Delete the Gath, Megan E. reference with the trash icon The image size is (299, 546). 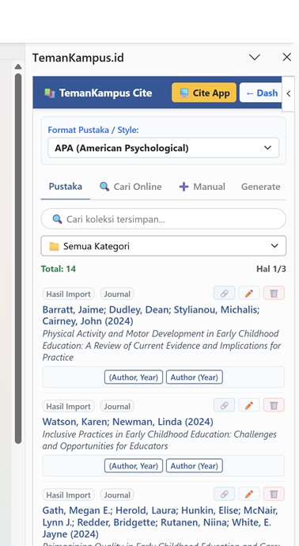coord(274,494)
